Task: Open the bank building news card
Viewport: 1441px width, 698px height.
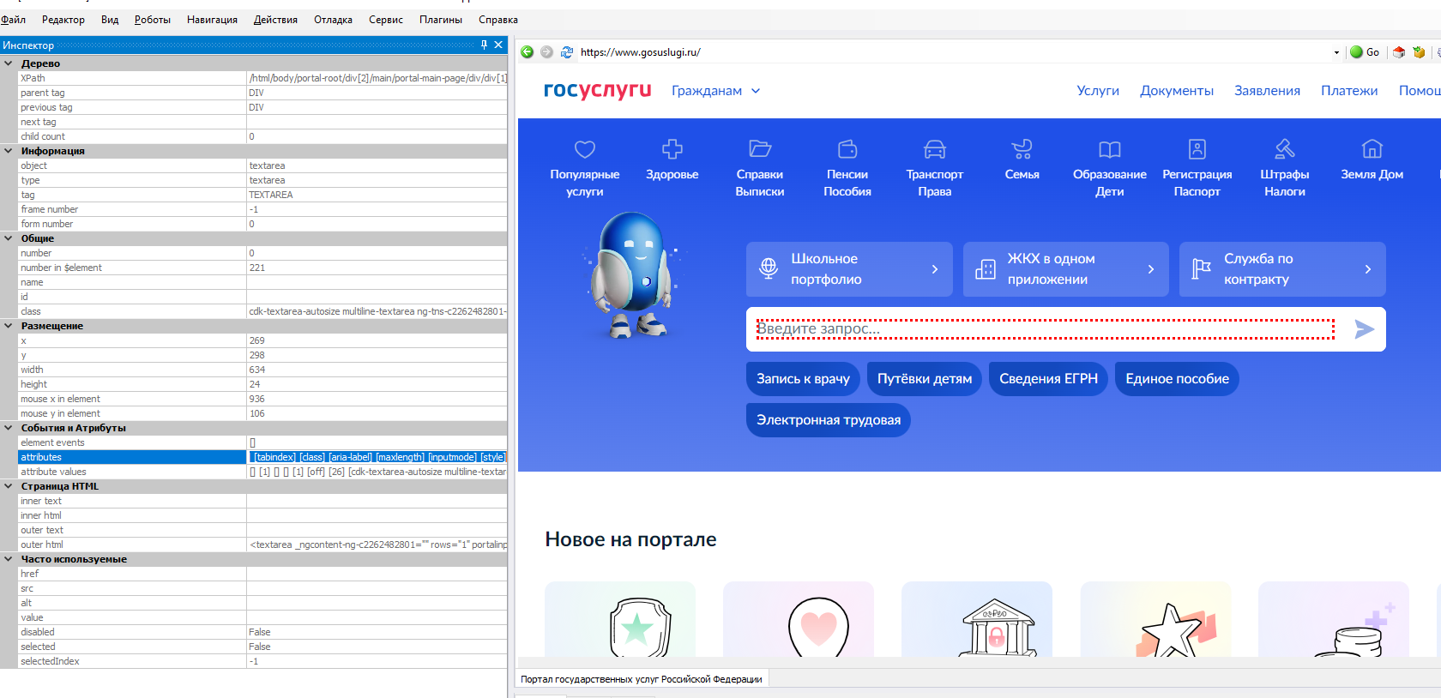Action: [977, 619]
